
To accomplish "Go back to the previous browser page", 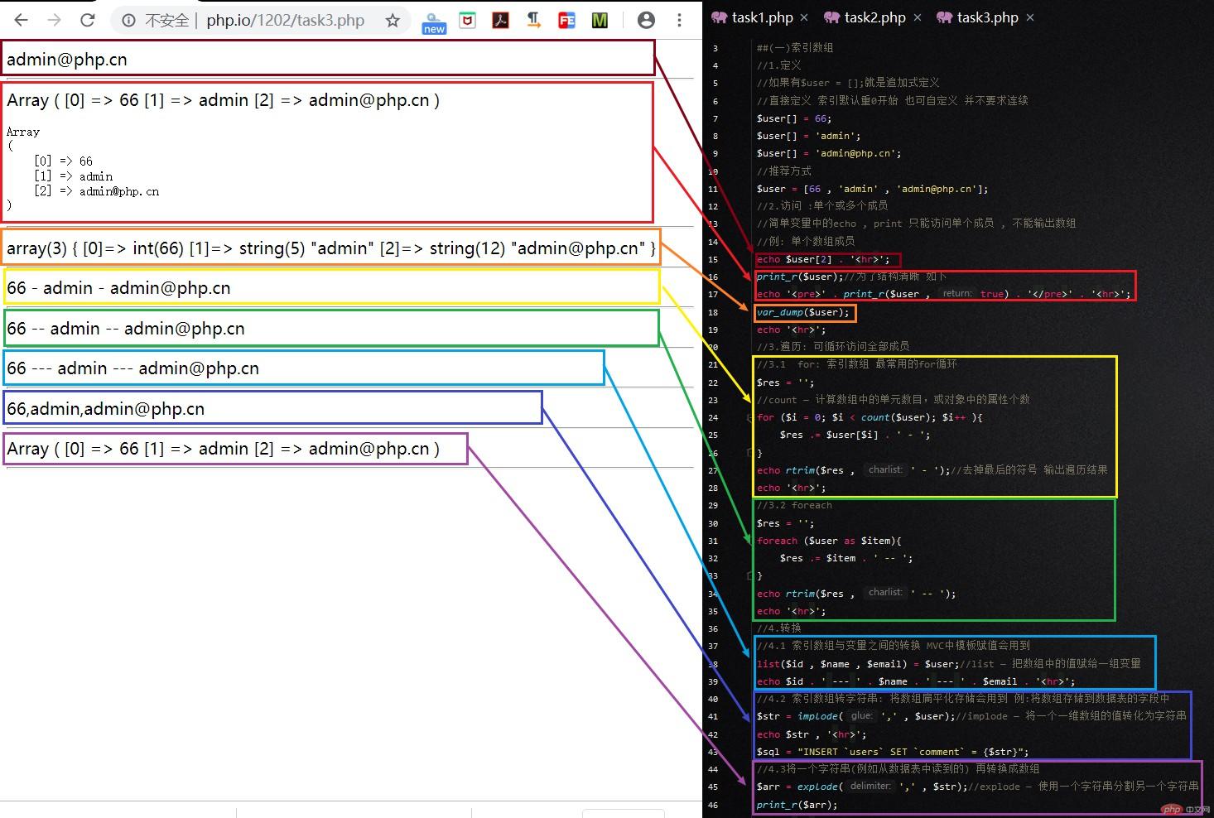I will pyautogui.click(x=22, y=20).
